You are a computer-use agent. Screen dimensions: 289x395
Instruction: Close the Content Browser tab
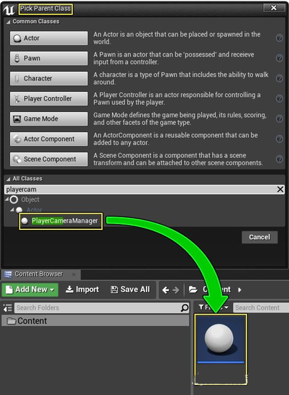(x=73, y=274)
